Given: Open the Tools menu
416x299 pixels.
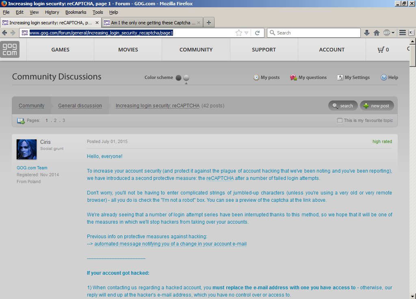Looking at the screenshot, I should tap(97, 12).
